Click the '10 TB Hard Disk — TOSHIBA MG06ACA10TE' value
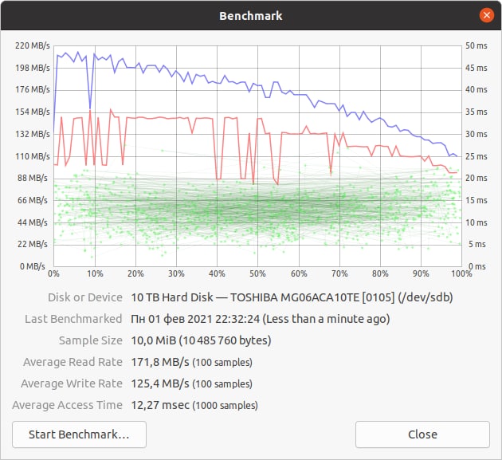 (x=245, y=297)
